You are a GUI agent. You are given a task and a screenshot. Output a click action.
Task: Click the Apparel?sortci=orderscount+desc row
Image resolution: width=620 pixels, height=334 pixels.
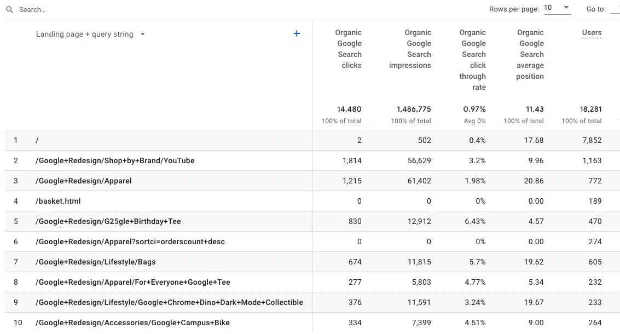[130, 241]
